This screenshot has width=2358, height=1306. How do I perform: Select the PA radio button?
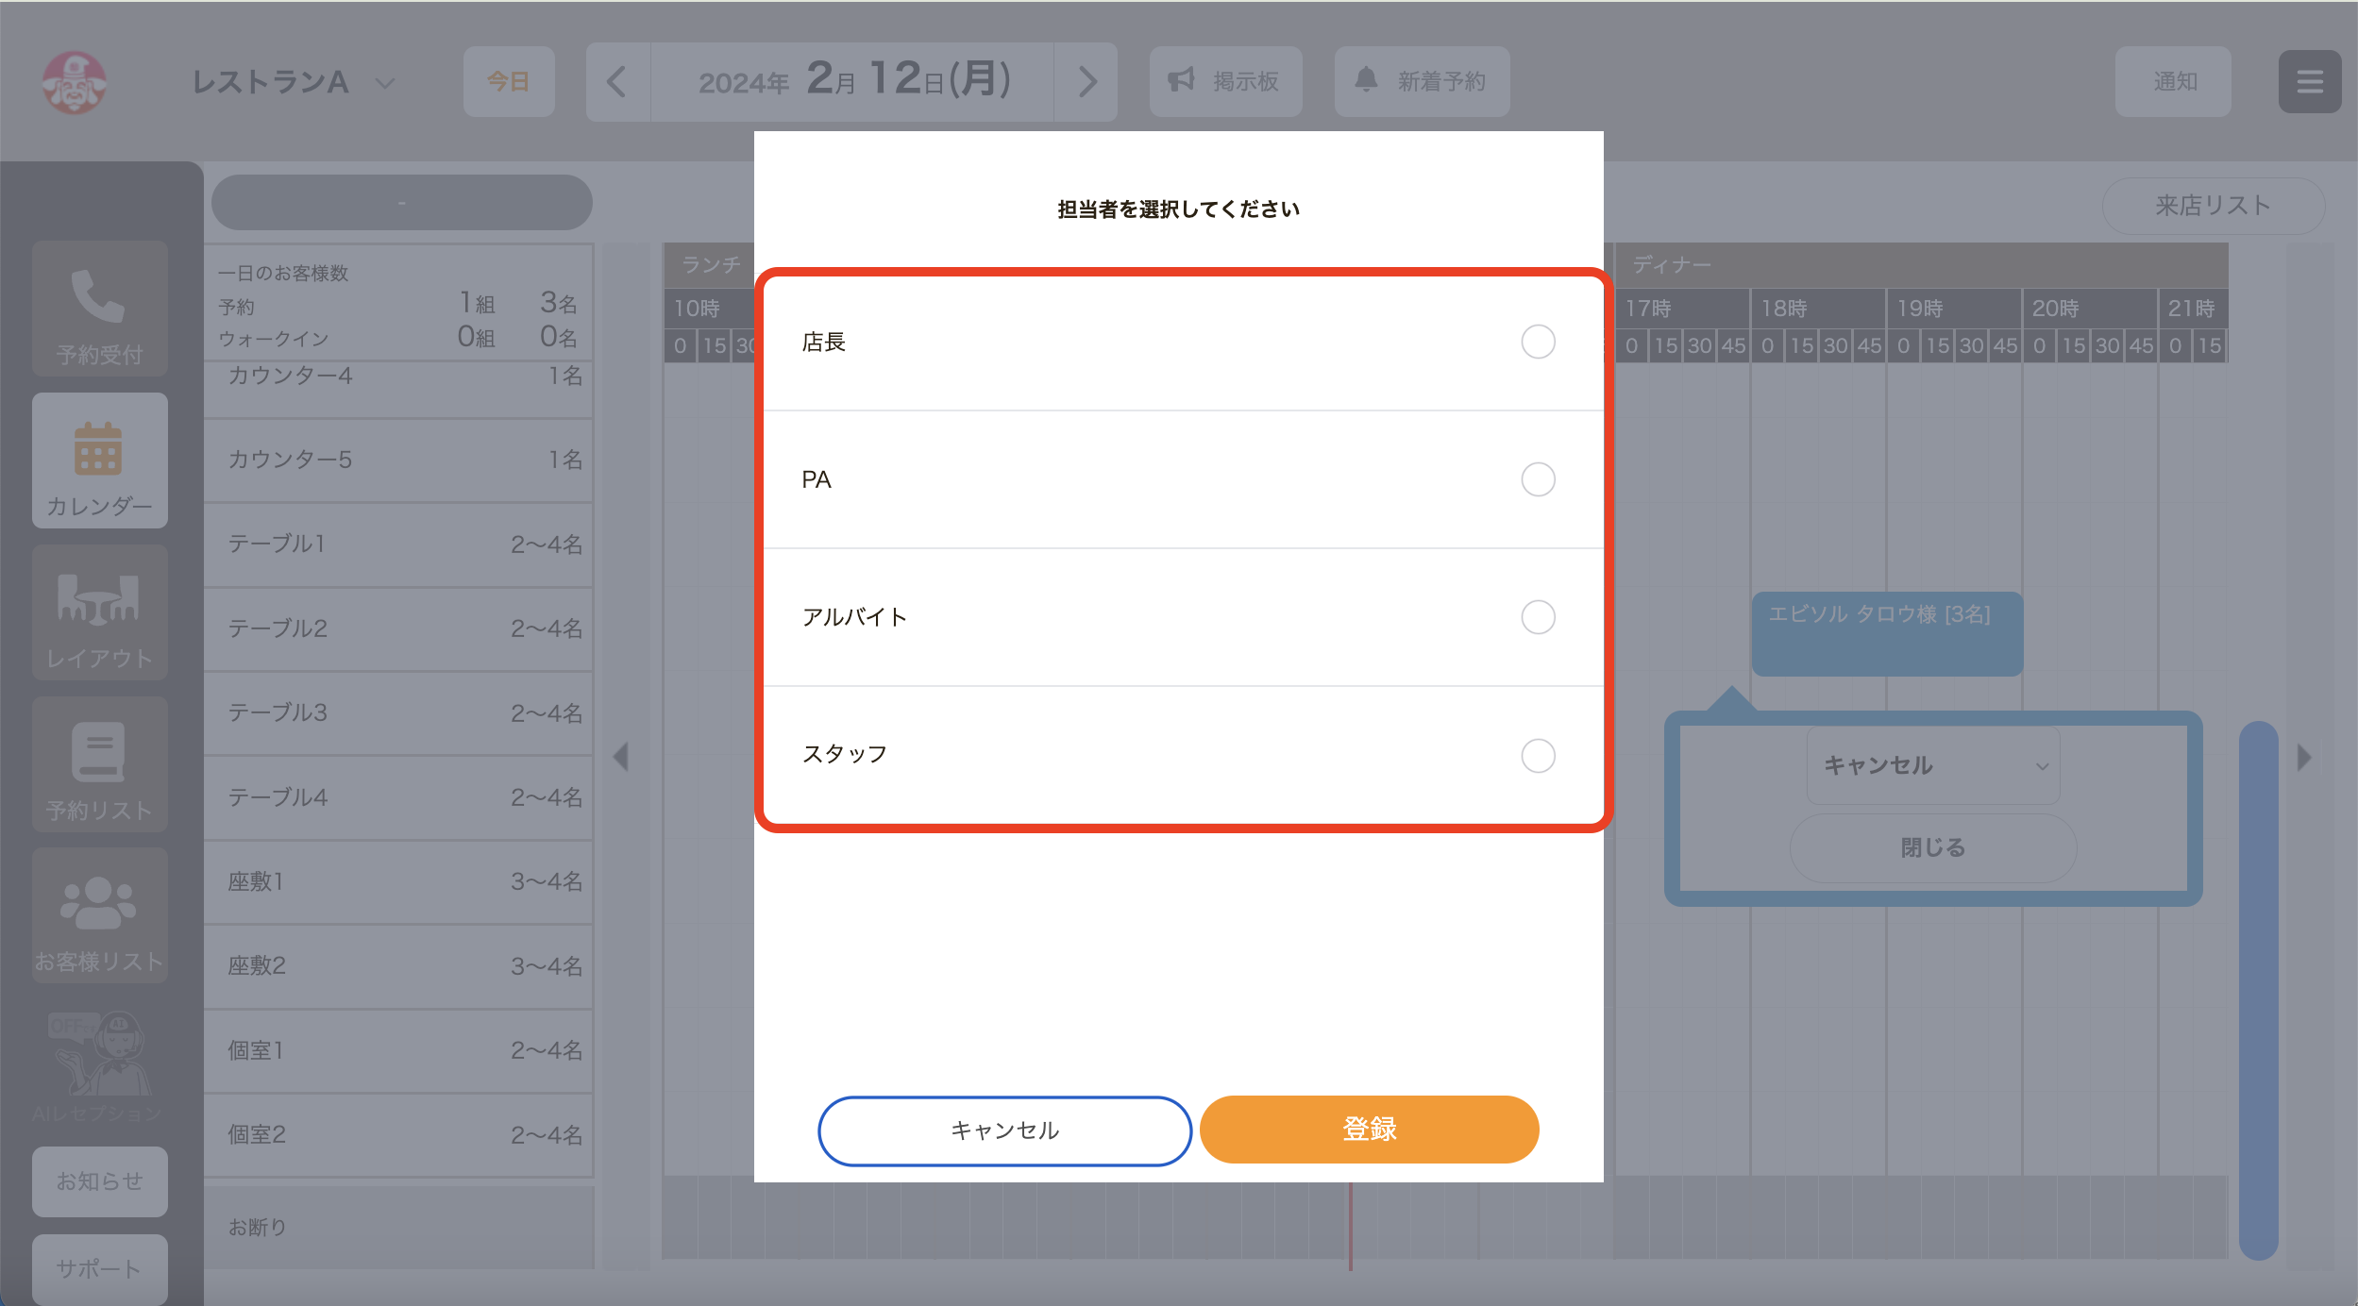[x=1538, y=479]
